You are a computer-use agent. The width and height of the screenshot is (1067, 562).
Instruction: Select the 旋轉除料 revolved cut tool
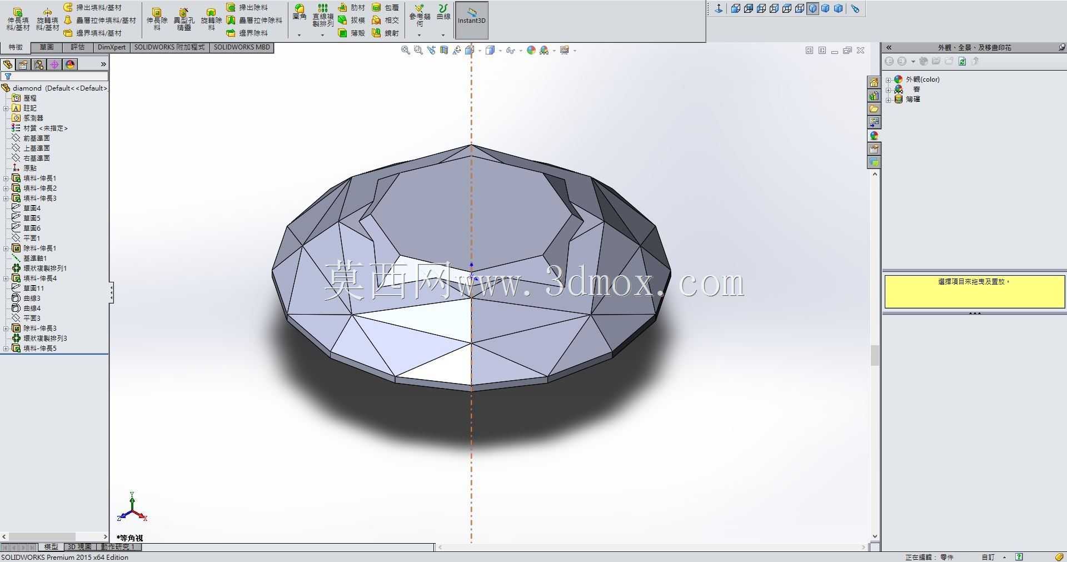click(x=211, y=19)
